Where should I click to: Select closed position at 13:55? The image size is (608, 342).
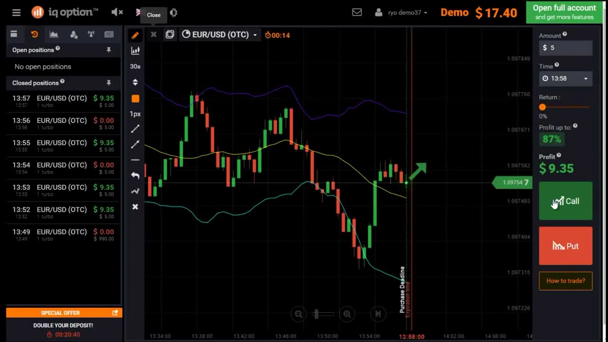click(x=63, y=146)
